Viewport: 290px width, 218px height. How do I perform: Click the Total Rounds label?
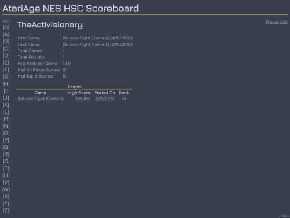[31, 57]
